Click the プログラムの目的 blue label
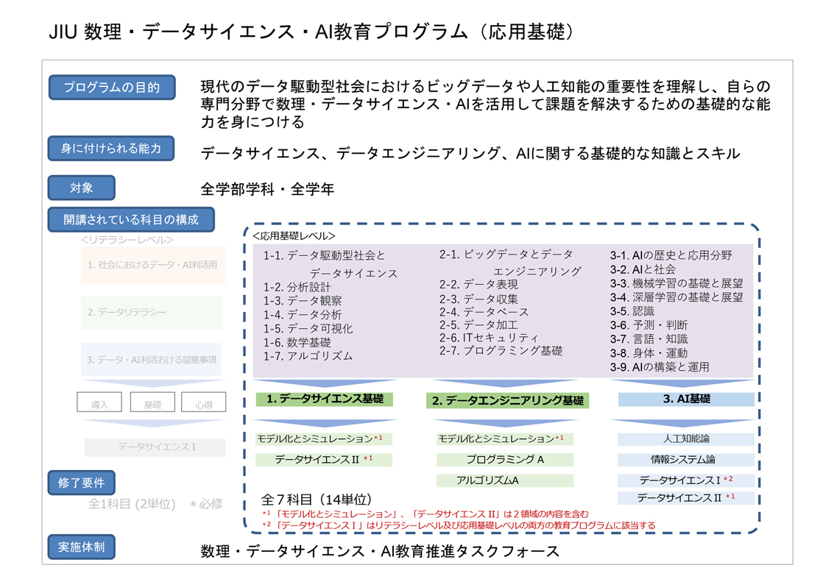837x579 pixels. click(112, 88)
